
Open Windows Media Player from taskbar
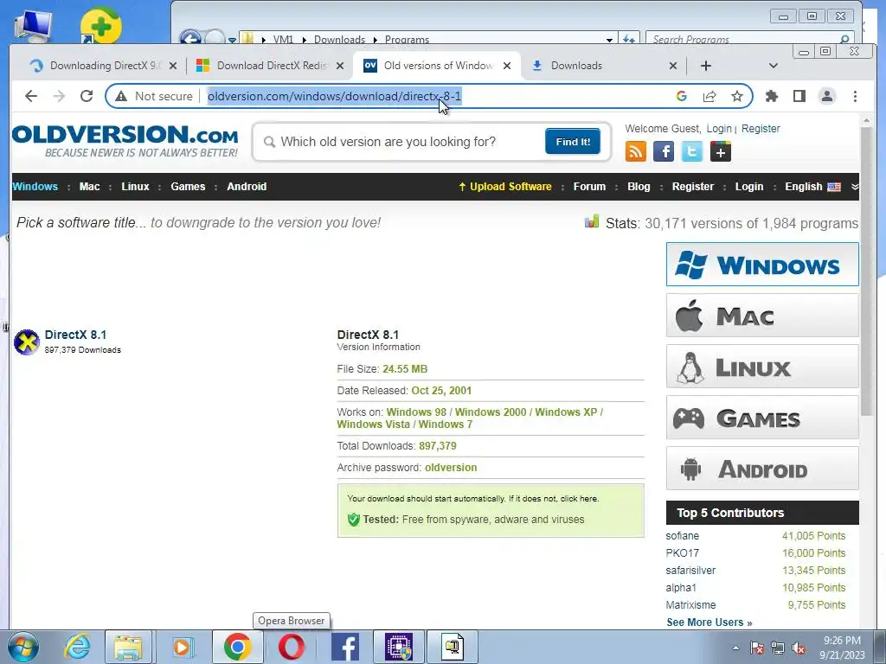(182, 647)
